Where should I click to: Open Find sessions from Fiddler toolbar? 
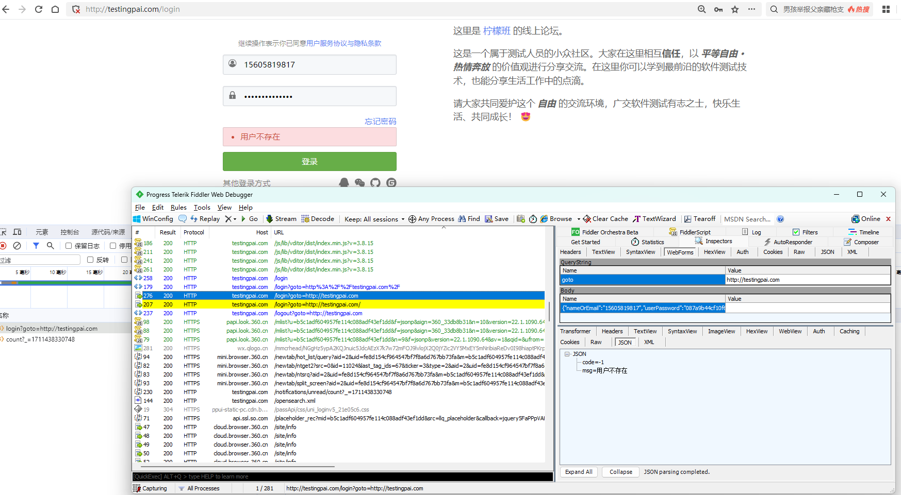tap(469, 219)
